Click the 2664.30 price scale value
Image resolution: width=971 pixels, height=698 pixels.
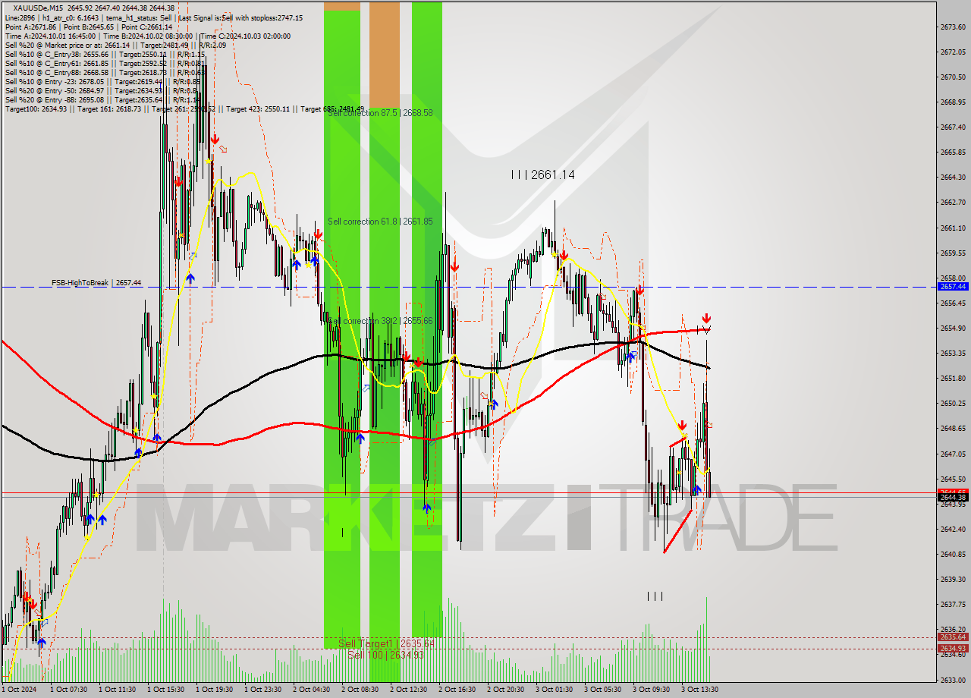(x=953, y=177)
